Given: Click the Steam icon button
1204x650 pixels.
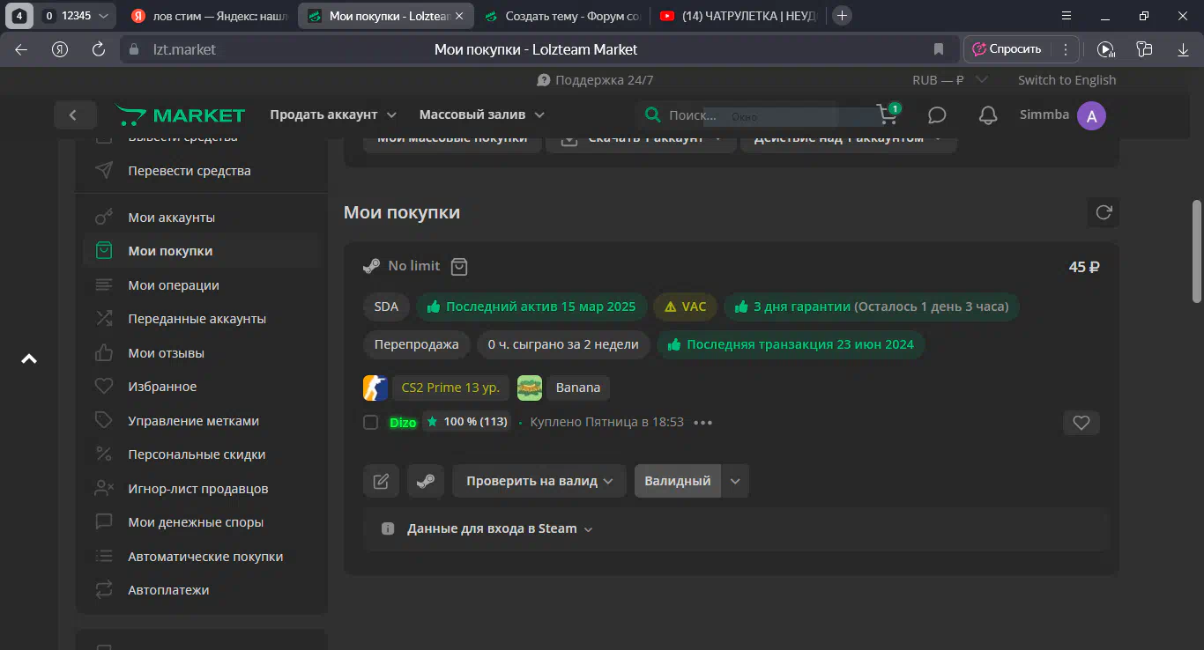Looking at the screenshot, I should pos(426,481).
